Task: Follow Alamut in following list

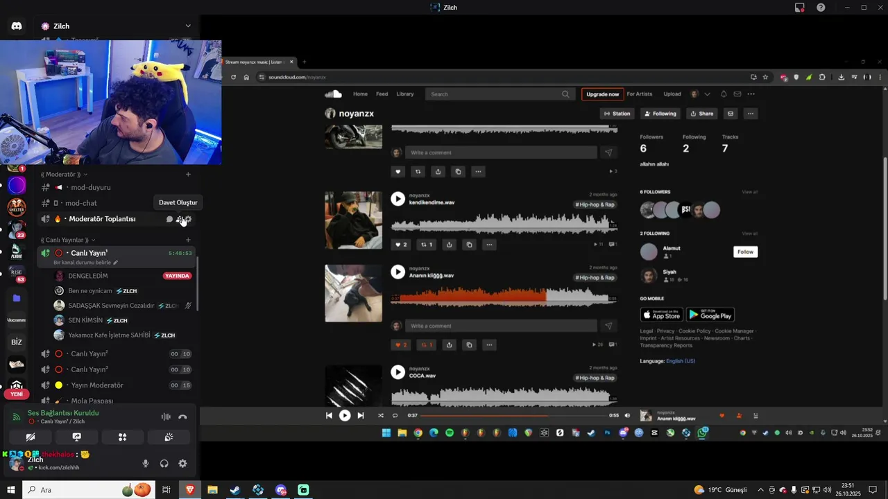Action: (x=746, y=252)
